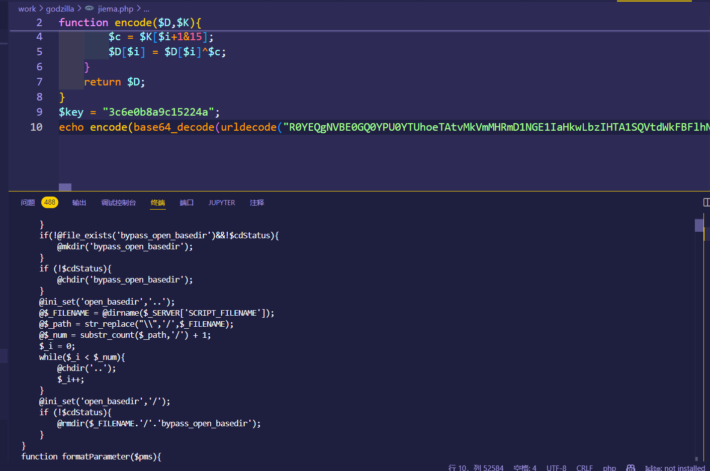Click the 'work' breadcrumb segment
This screenshot has height=471, width=710.
click(x=27, y=9)
